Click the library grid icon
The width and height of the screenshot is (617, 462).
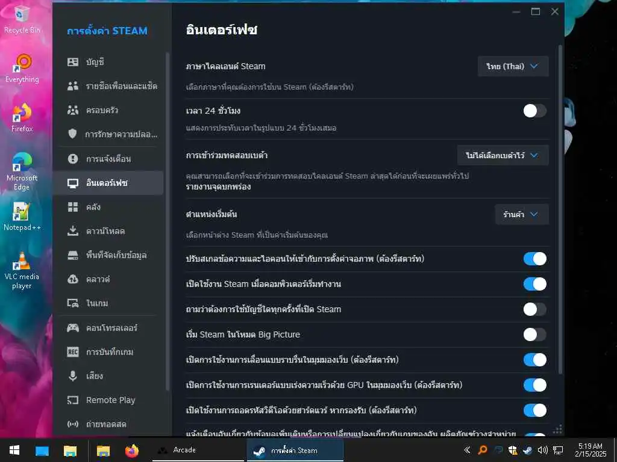73,207
